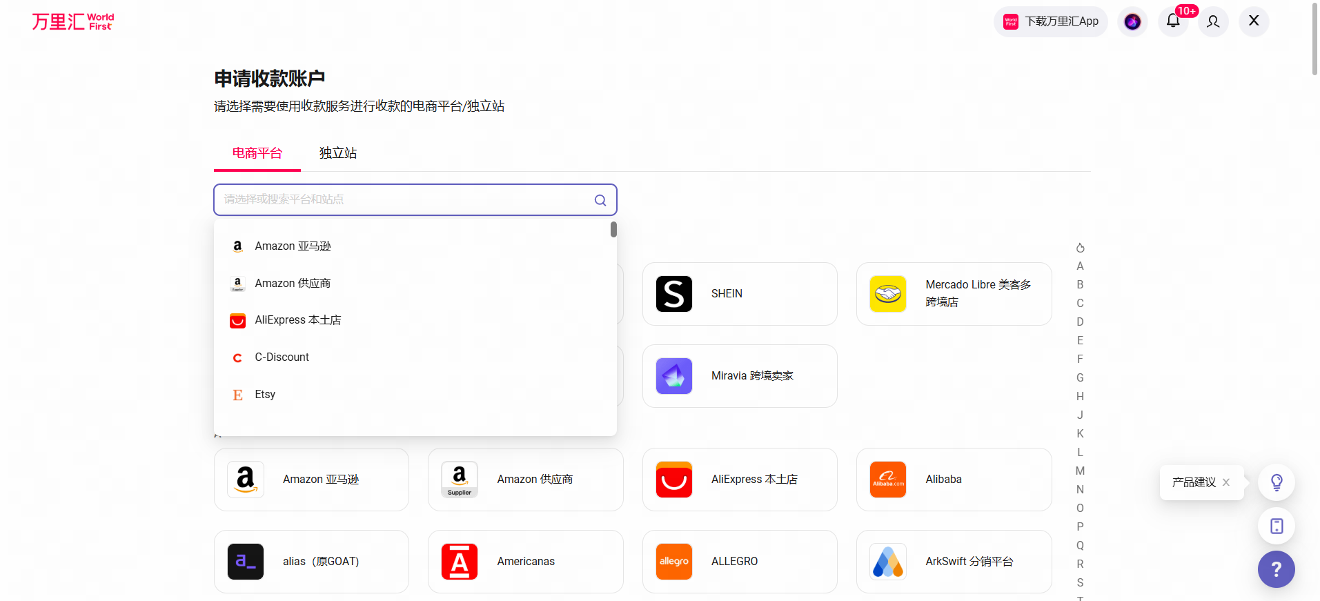Click the 下载万里汇App button

[1051, 21]
